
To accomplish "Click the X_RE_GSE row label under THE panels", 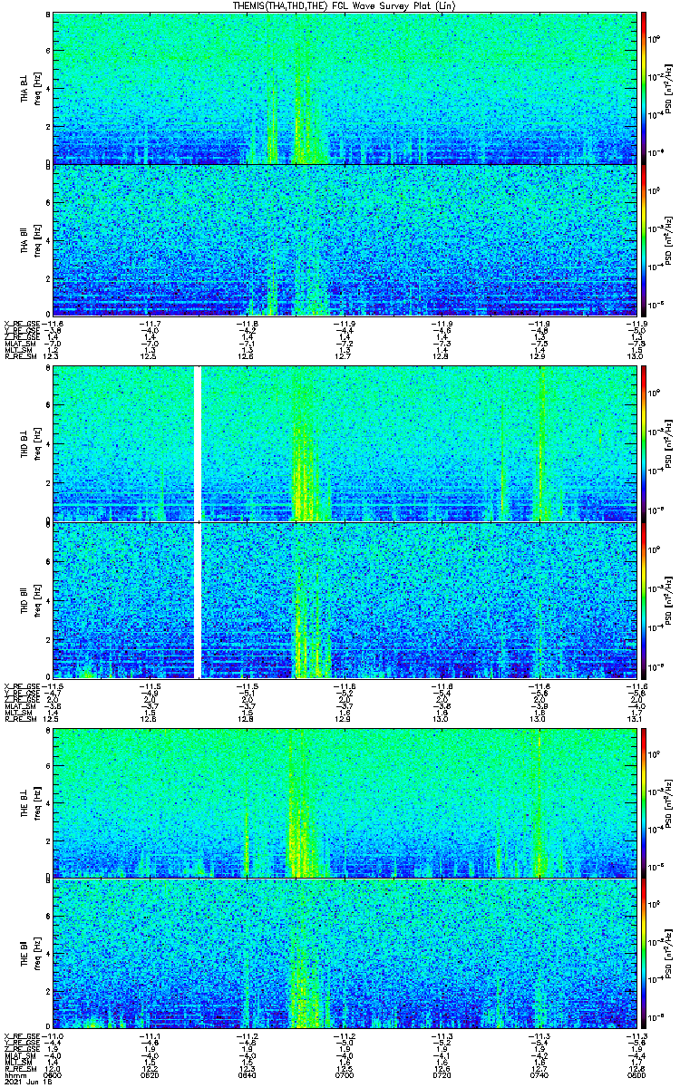I will (x=23, y=1035).
